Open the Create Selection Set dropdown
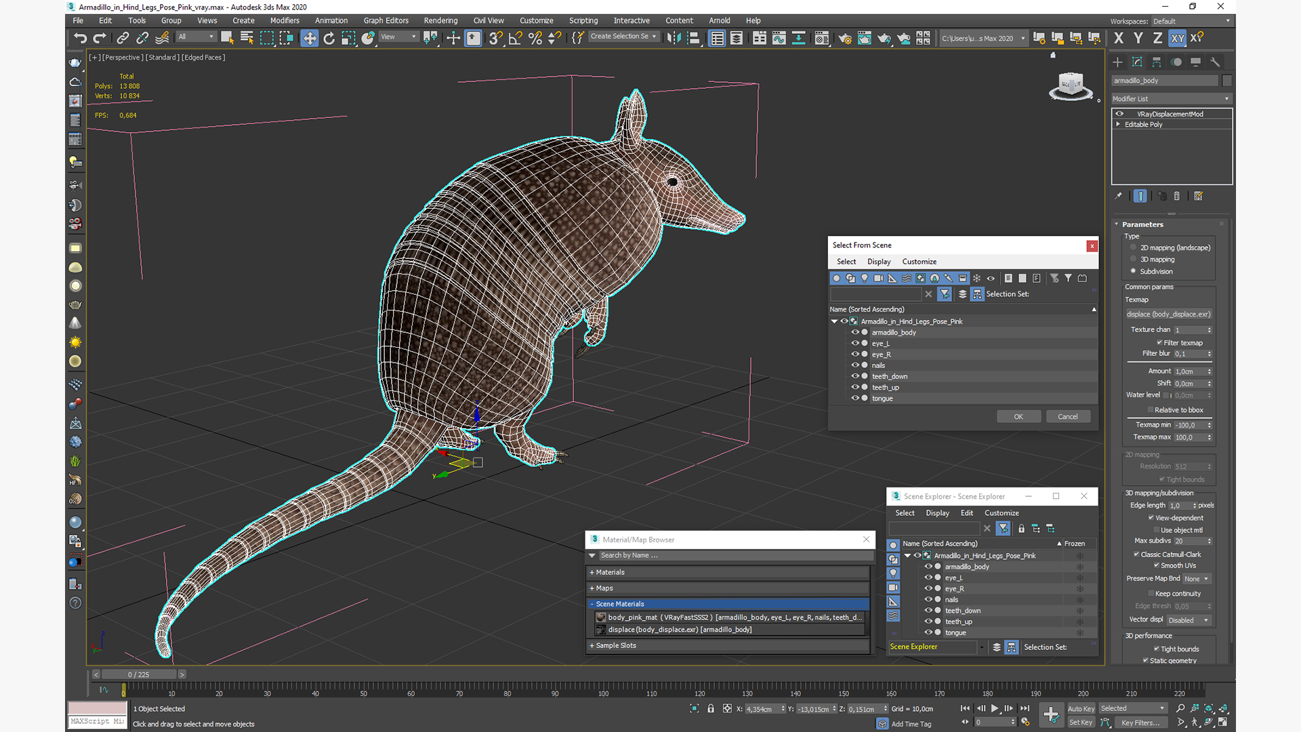 click(x=623, y=37)
